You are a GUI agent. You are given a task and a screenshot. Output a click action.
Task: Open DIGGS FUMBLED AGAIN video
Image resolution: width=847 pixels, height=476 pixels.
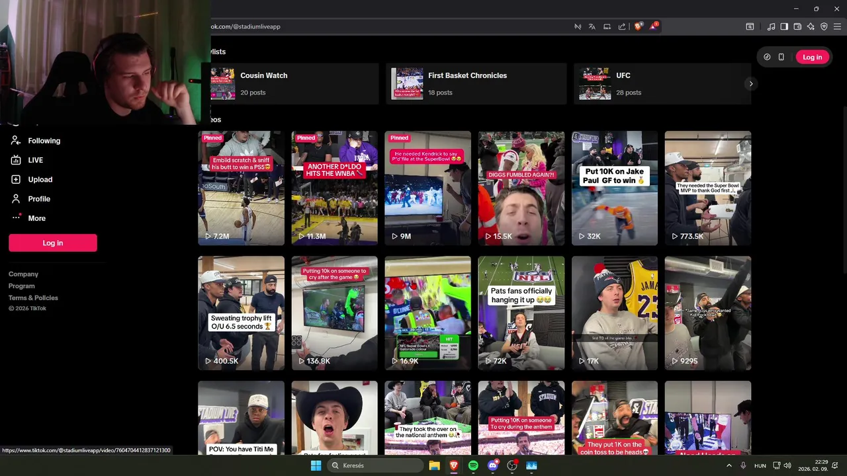[521, 188]
